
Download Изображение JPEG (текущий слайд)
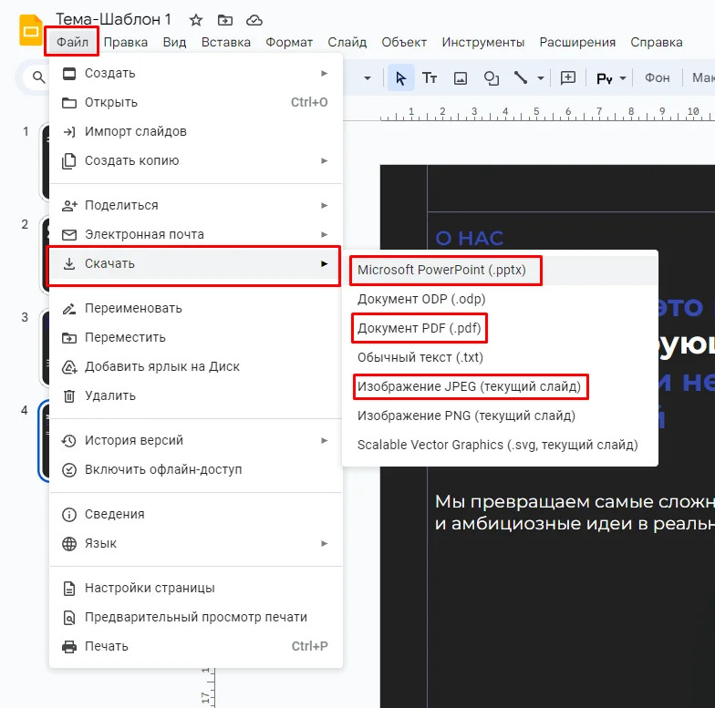click(500, 386)
